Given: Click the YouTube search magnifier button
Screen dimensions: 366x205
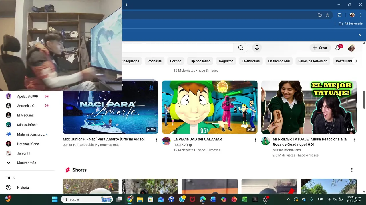Looking at the screenshot, I should pos(241,48).
